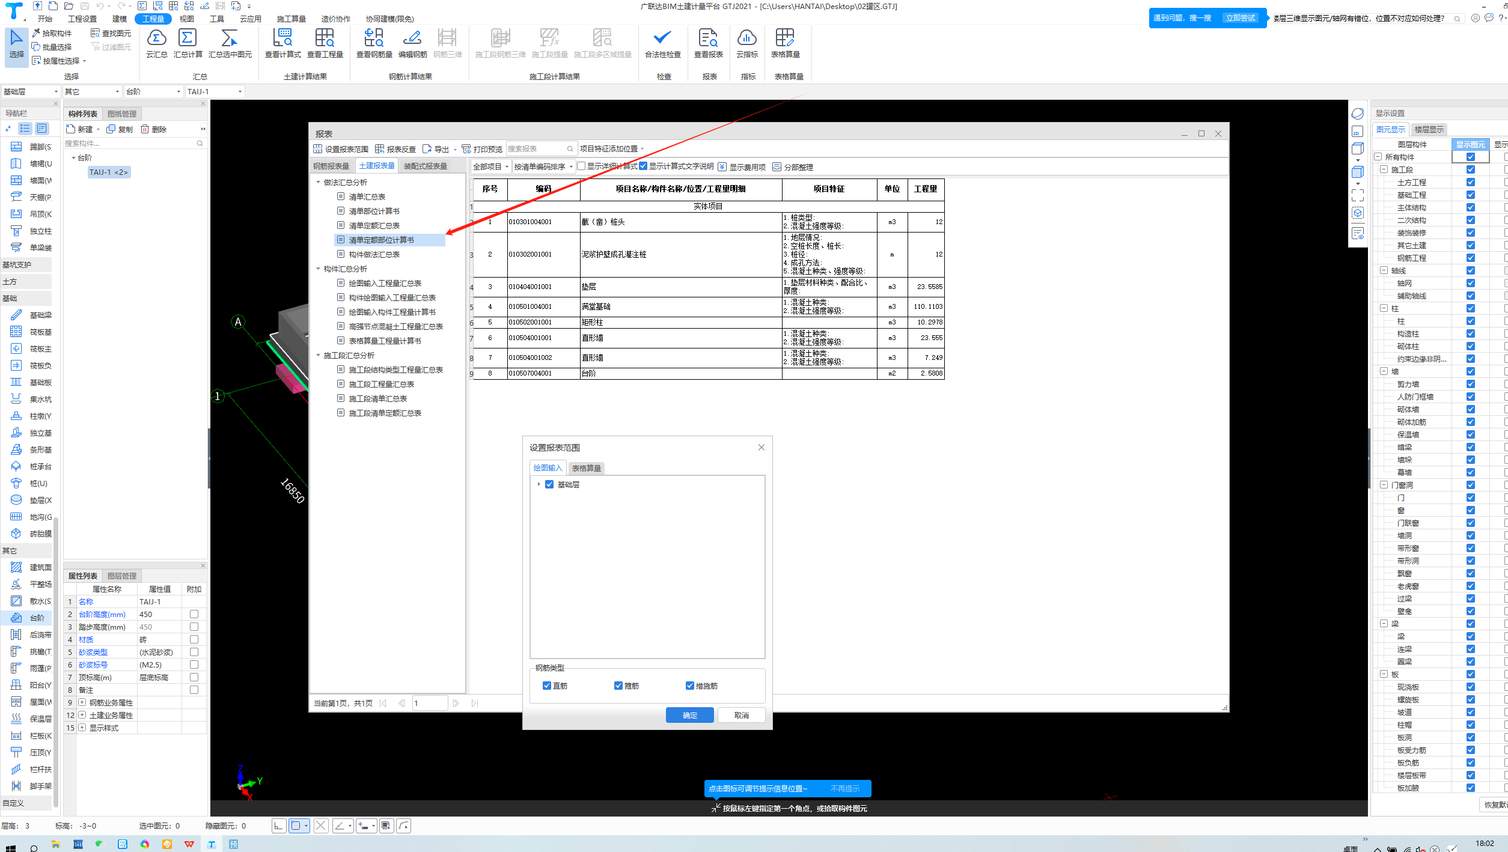Click 报表反查 in report toolbar
Screen dimensions: 1508x852
point(395,149)
